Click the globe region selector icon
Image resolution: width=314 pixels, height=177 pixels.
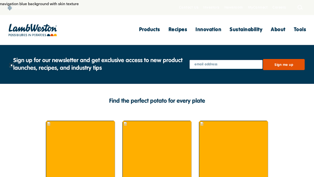tap(10, 7)
